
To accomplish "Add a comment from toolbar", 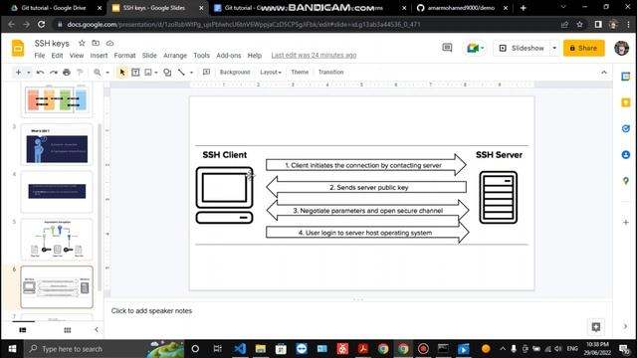I will [x=206, y=73].
